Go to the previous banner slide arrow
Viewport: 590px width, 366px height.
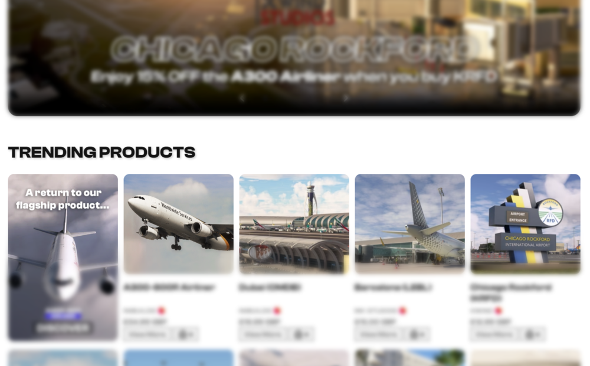242,98
